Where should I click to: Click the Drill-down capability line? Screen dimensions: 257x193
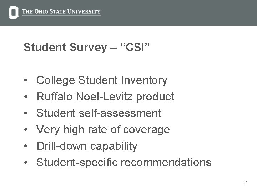(87, 146)
